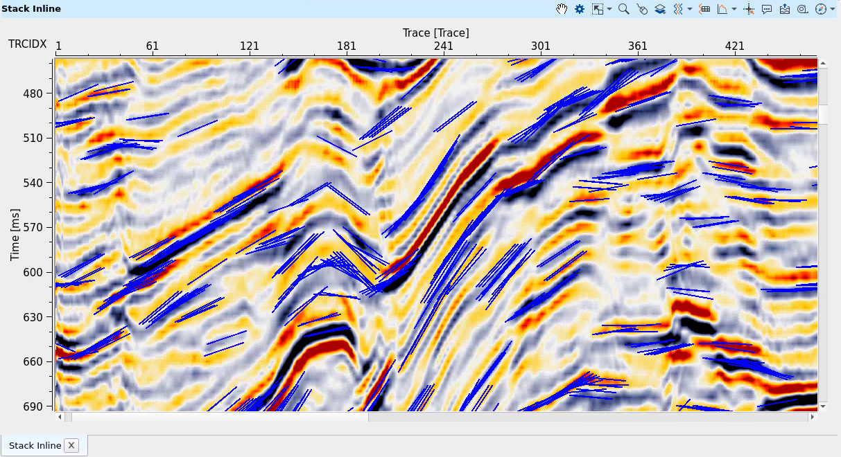Screen dimensions: 841x457
Task: Open the graph curve dropdown arrow
Action: pos(734,9)
